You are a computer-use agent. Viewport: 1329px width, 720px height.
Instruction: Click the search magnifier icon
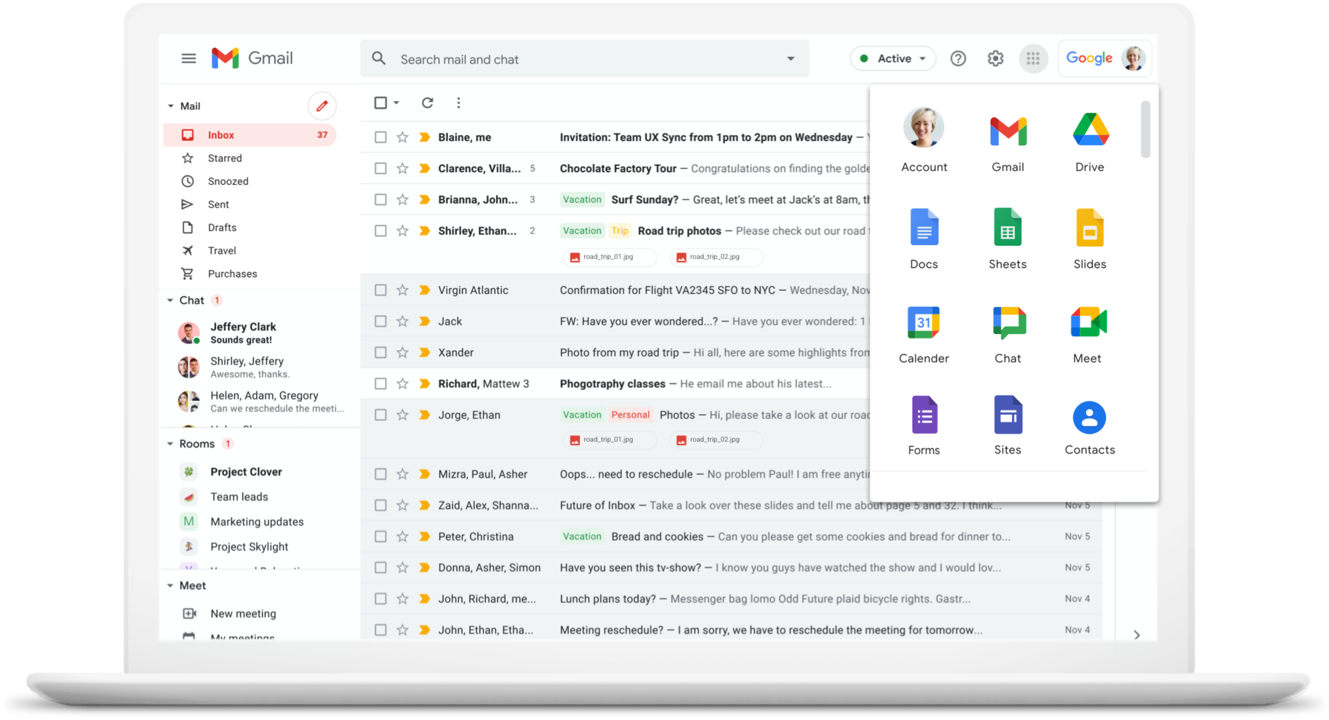pos(378,58)
